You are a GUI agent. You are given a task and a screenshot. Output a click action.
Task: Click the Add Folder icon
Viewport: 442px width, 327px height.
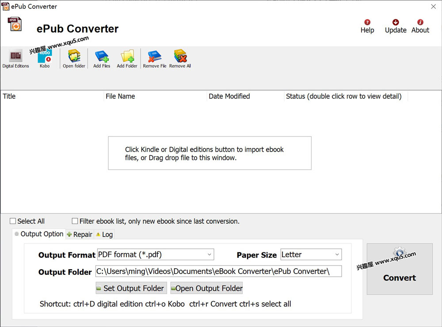pos(127,58)
